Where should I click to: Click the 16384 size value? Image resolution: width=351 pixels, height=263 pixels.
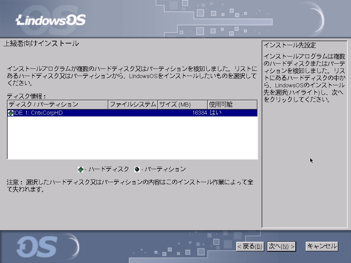pos(200,113)
